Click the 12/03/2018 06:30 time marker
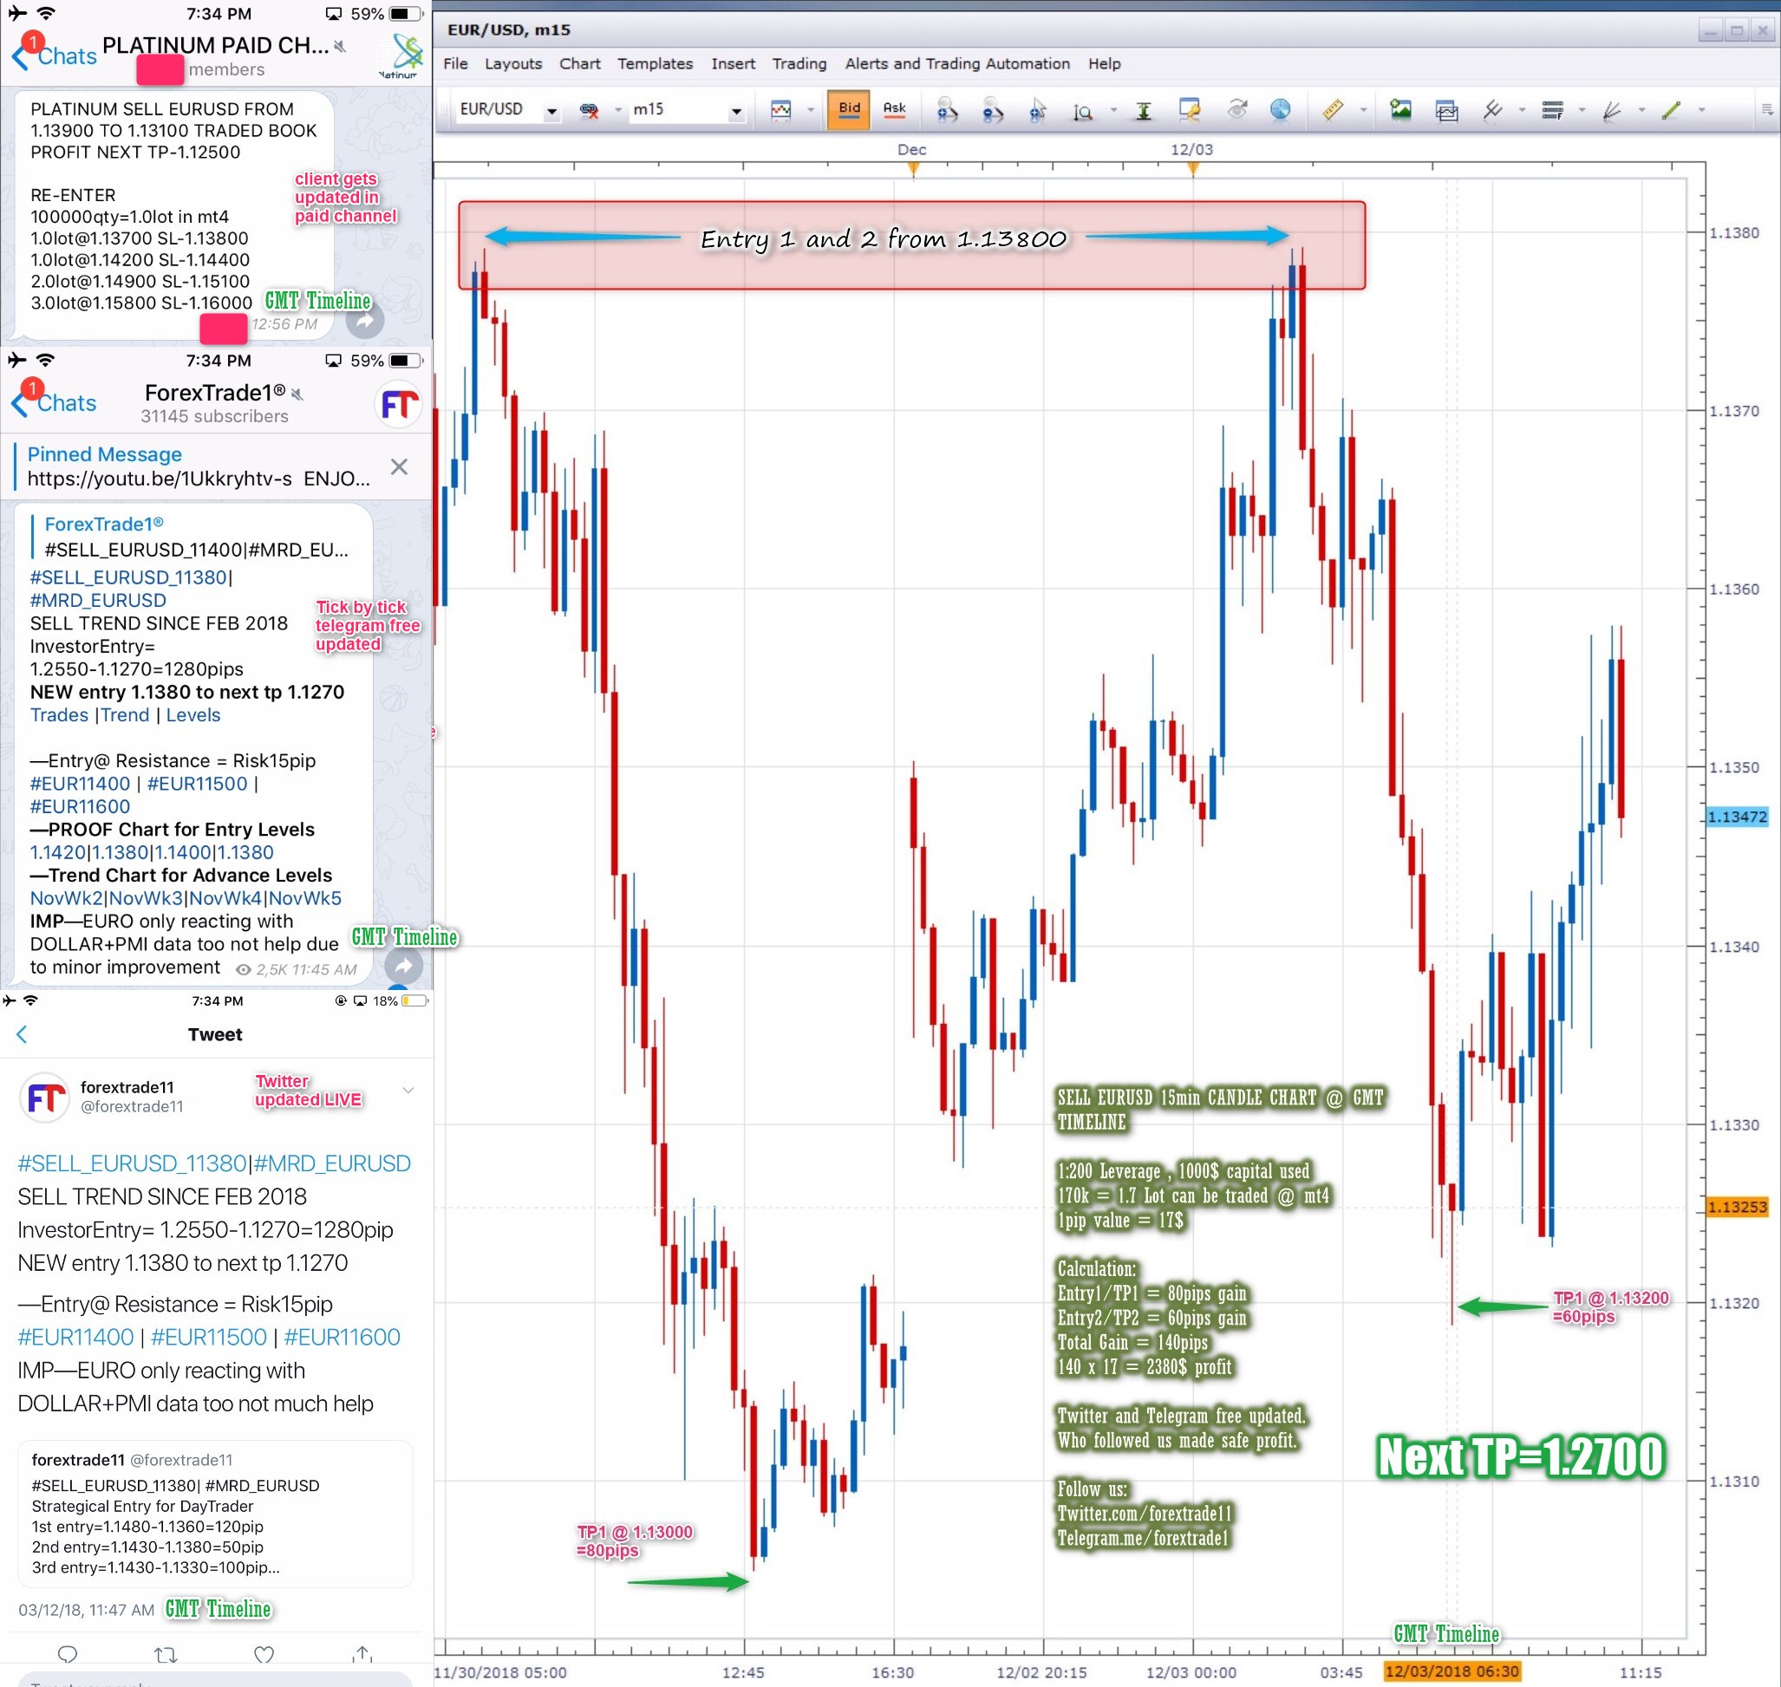1781x1687 pixels. point(1452,1671)
